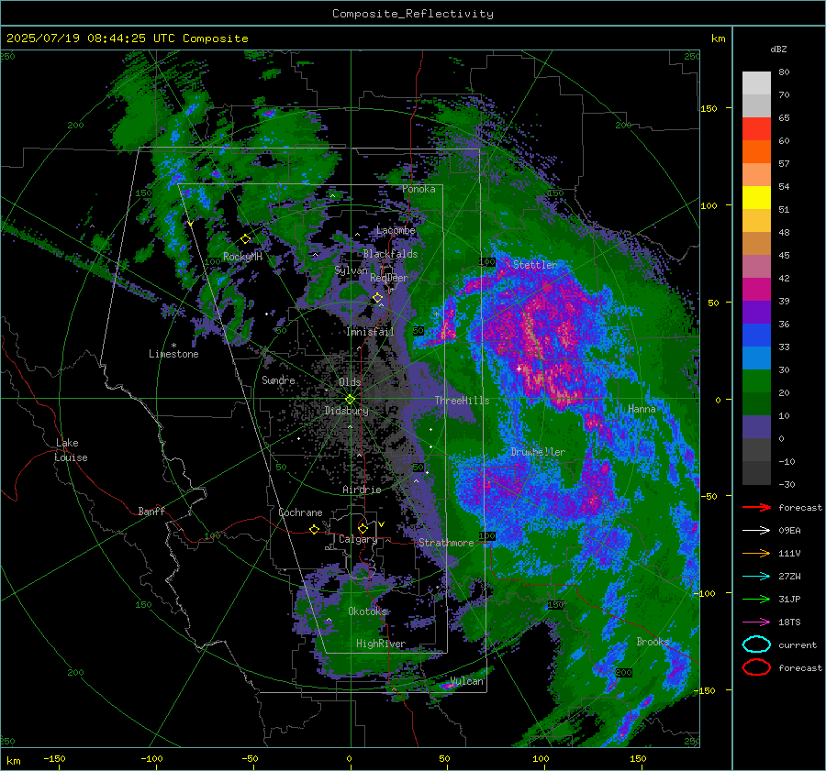
Task: Click the Olds map label
Action: click(x=350, y=382)
